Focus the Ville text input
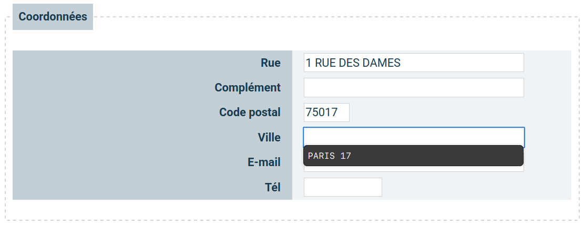The height and width of the screenshot is (225, 584). 413,137
